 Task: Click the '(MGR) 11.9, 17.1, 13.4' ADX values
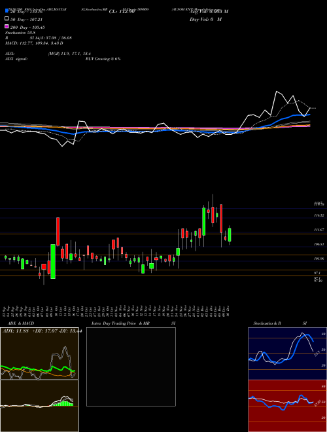[69, 54]
